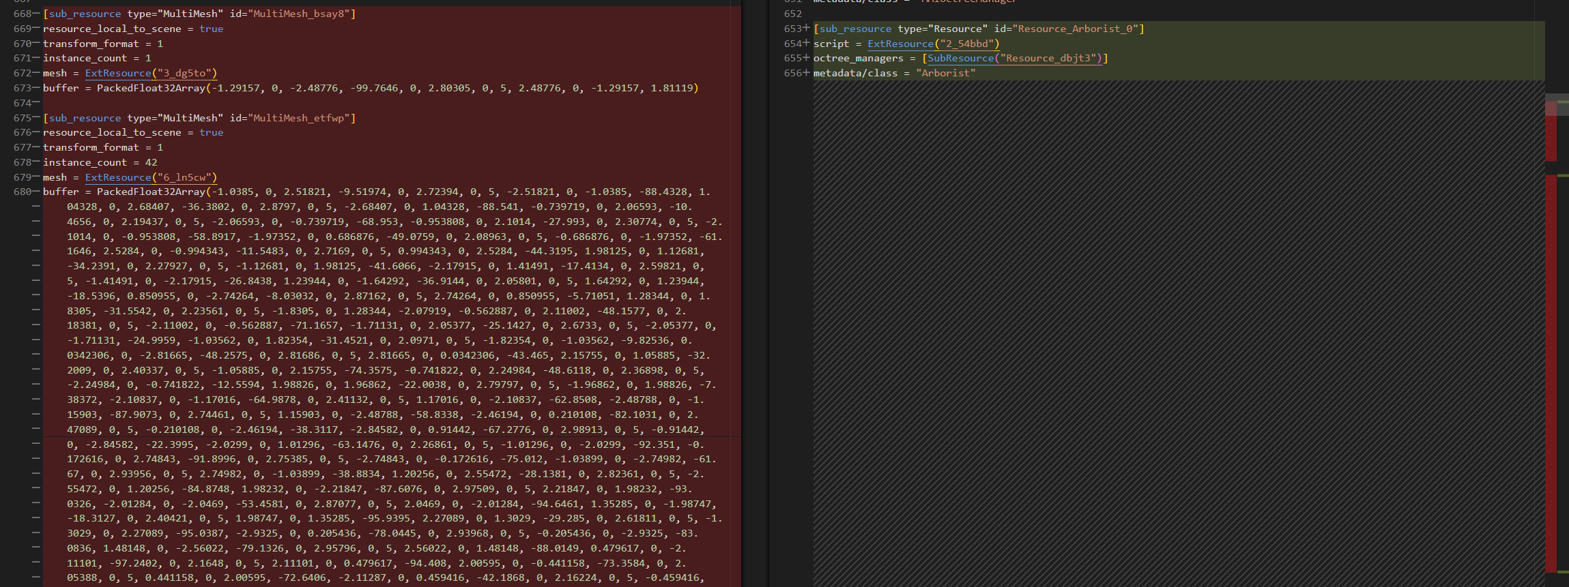Click "resource_local_to_scene = true" on line 669
Viewport: 1569px width, 587px height.
point(133,29)
